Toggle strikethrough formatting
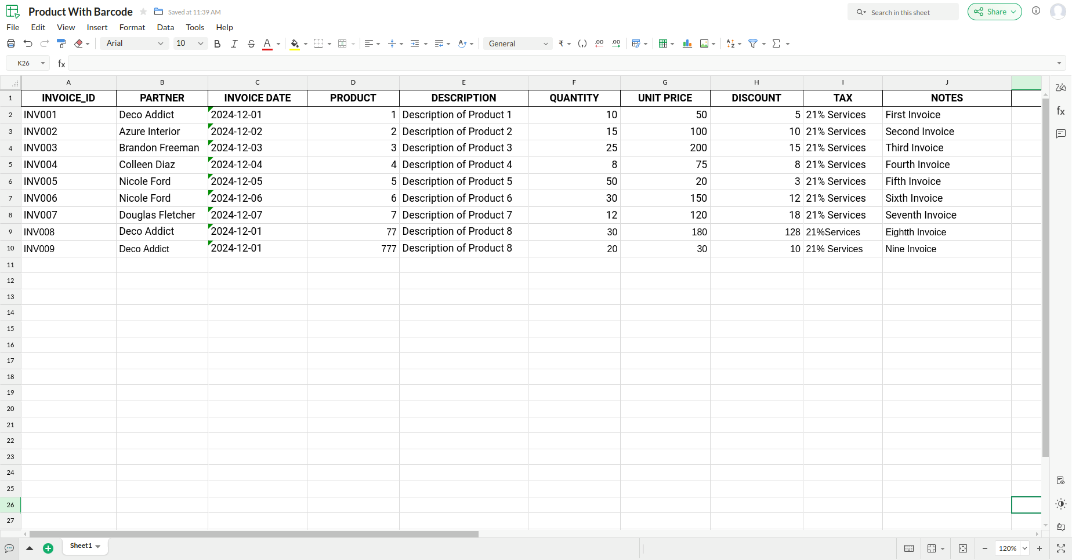Screen dimensions: 1072x560 point(251,43)
